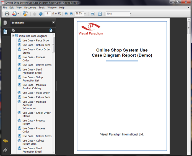Click the page number field

tap(48, 14)
